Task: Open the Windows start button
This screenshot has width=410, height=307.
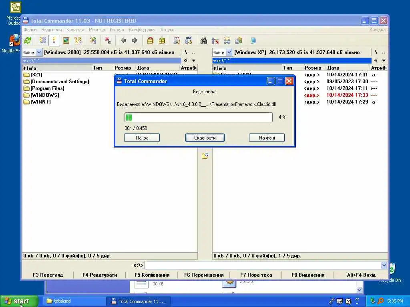Action: pyautogui.click(x=19, y=301)
